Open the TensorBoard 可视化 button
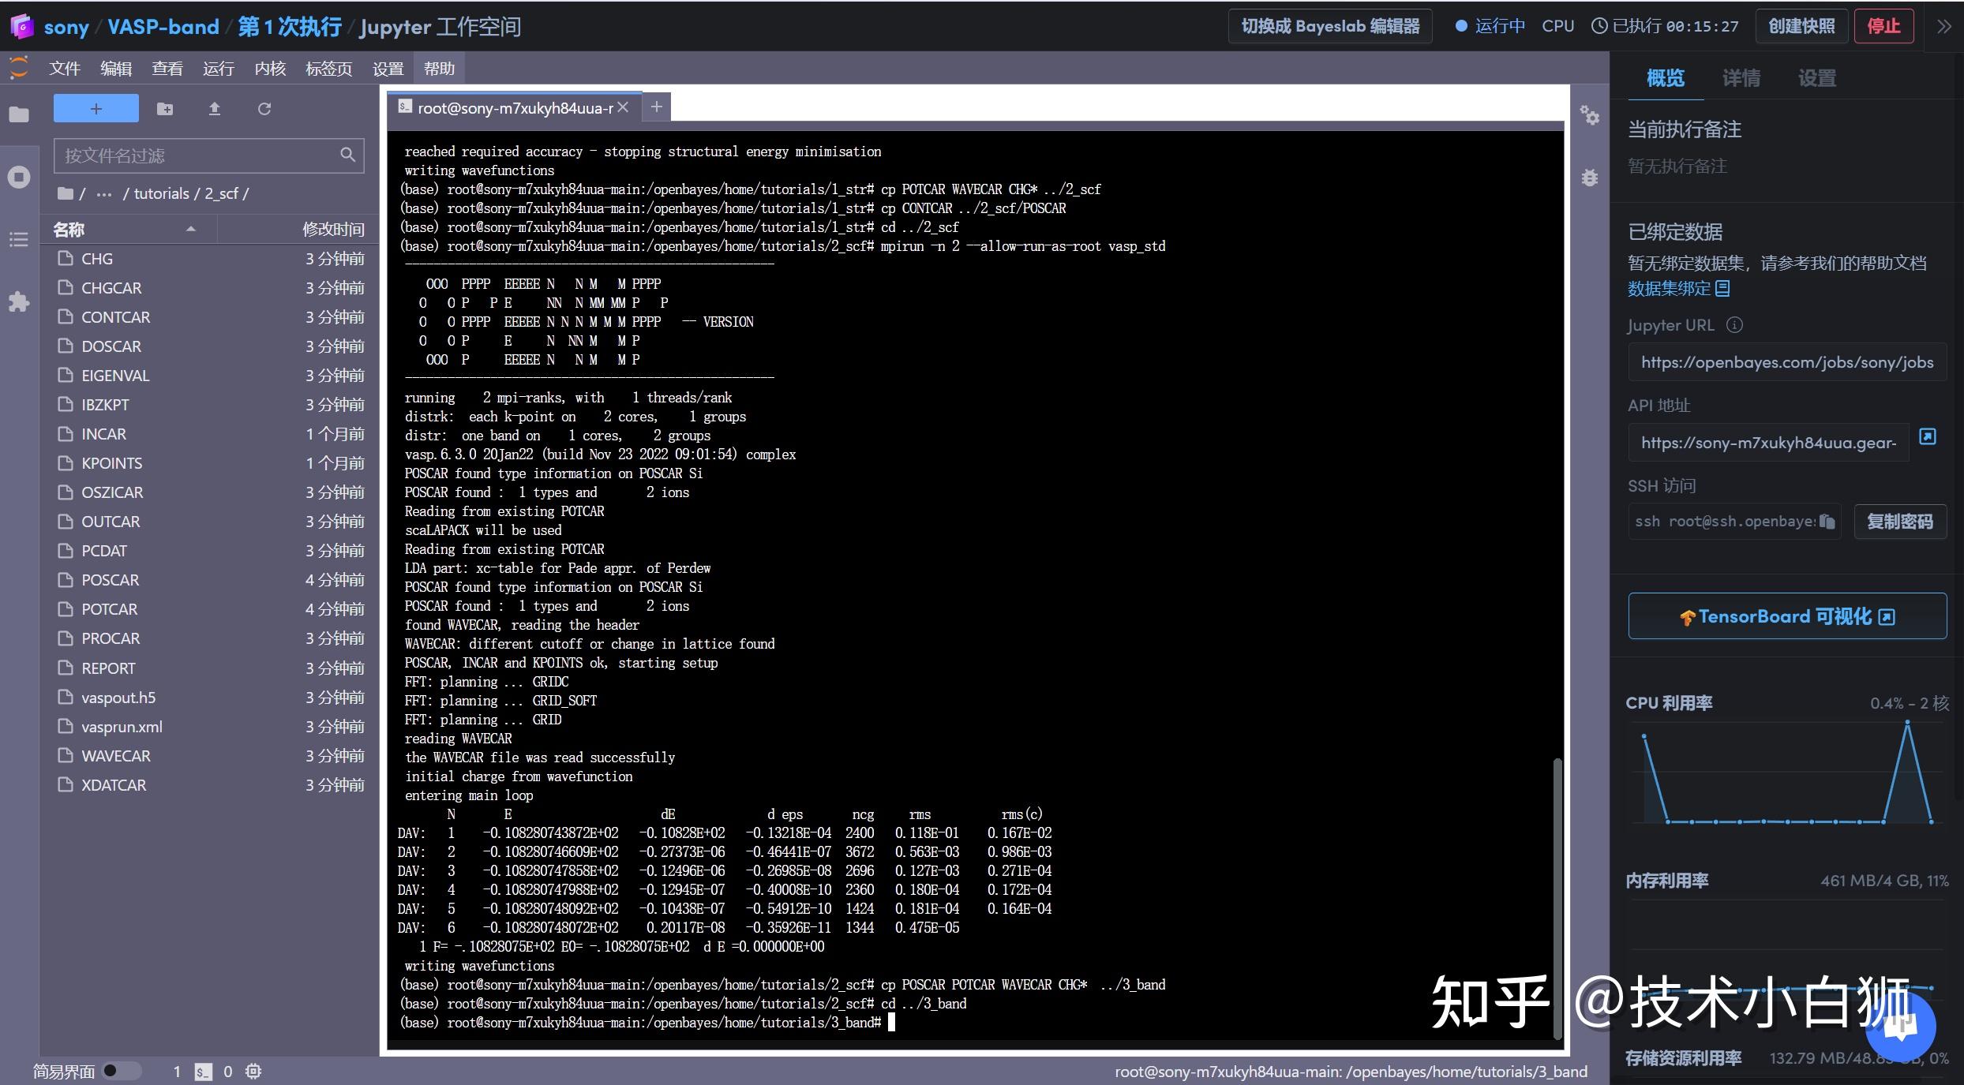This screenshot has width=1964, height=1085. click(x=1786, y=616)
